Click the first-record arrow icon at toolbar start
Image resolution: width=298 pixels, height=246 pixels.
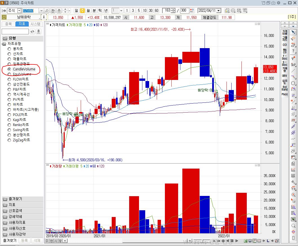pos(4,11)
